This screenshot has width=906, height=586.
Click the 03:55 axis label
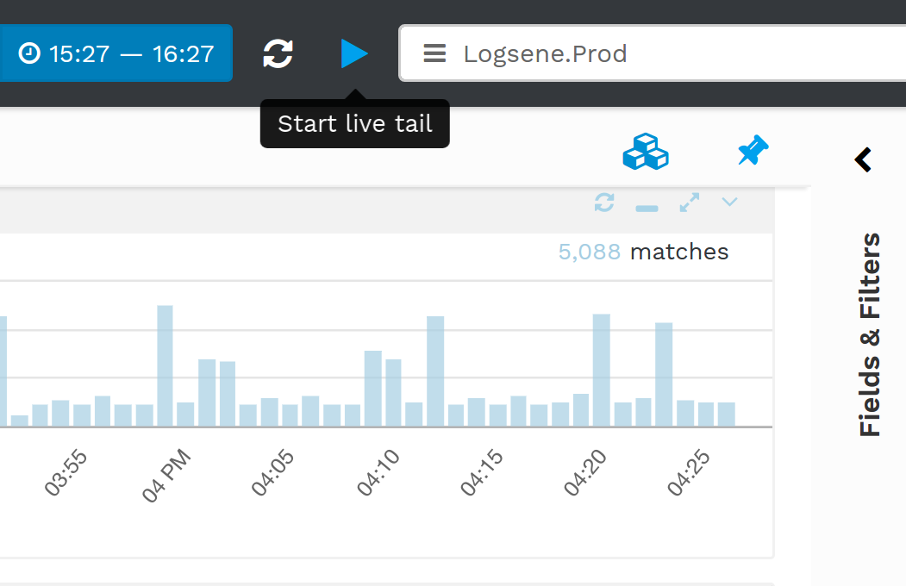coord(66,472)
